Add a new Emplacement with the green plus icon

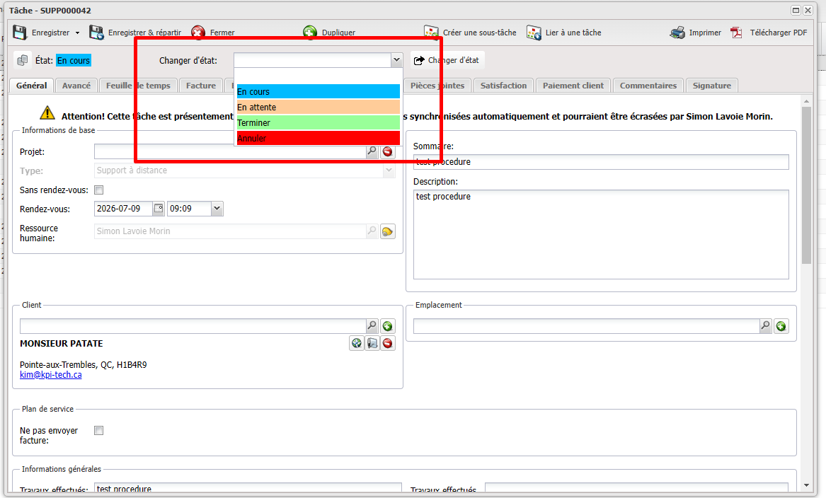tap(781, 326)
